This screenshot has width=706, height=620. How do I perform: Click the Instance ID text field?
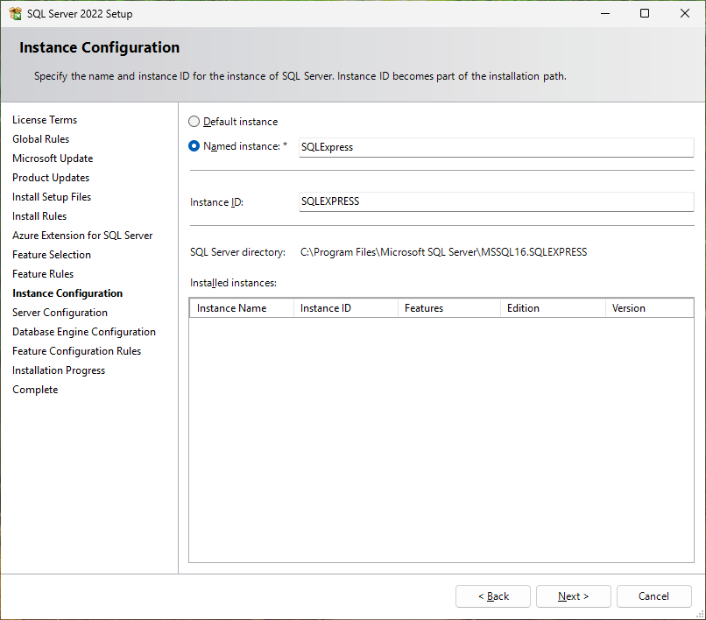click(496, 201)
